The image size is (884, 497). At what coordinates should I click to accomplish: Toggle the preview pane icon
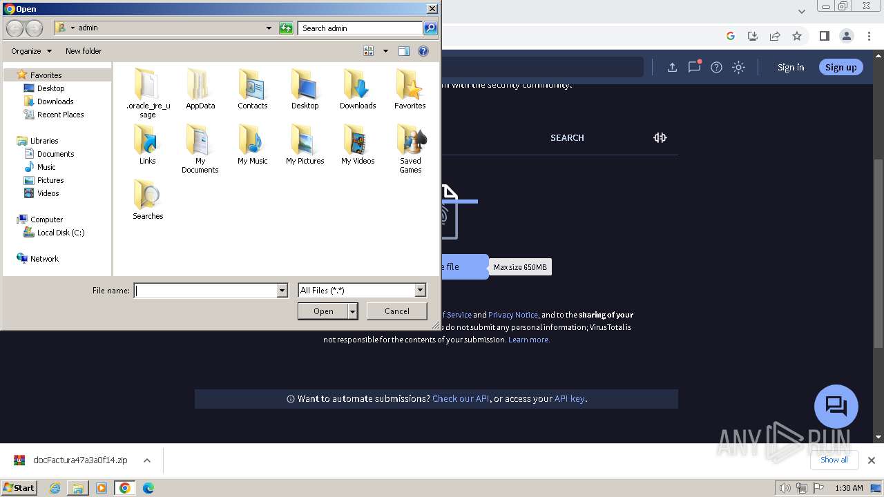[404, 51]
